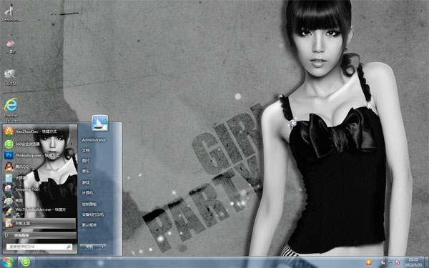Click the Start menu search box
Screen dimensions: 429x268
(x=39, y=247)
